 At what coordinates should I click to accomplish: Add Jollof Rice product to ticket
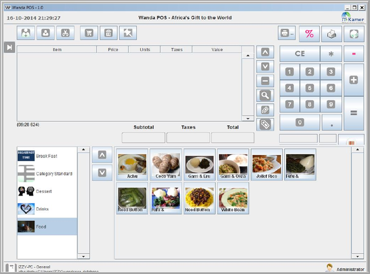tap(267, 164)
